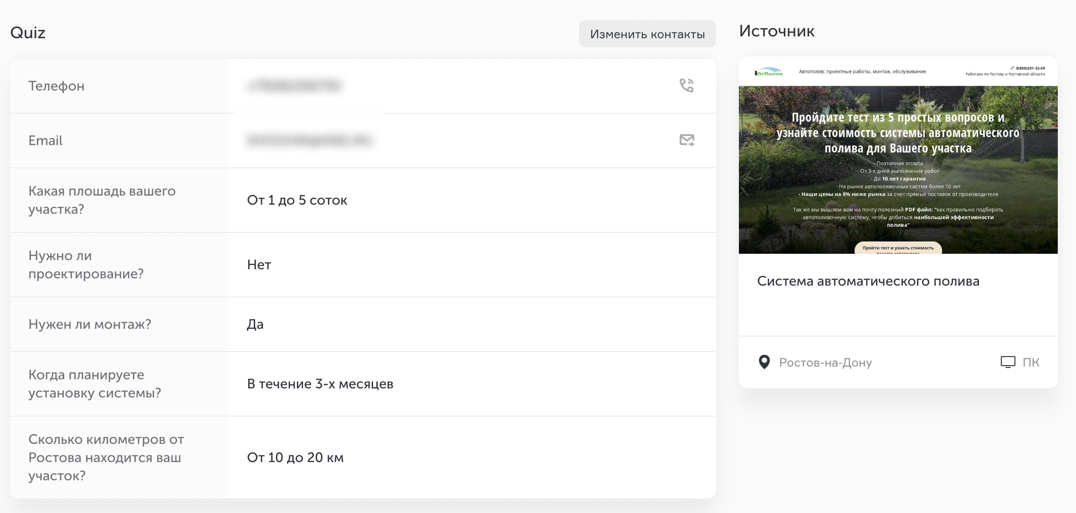The image size is (1076, 513).
Task: Click the Пройти тест button in the preview
Action: (x=898, y=248)
